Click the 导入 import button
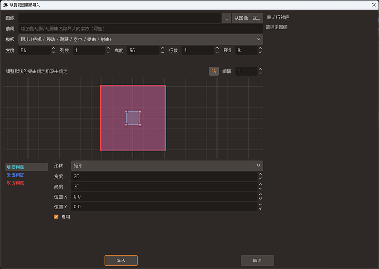This screenshot has height=269, width=379. pyautogui.click(x=121, y=260)
